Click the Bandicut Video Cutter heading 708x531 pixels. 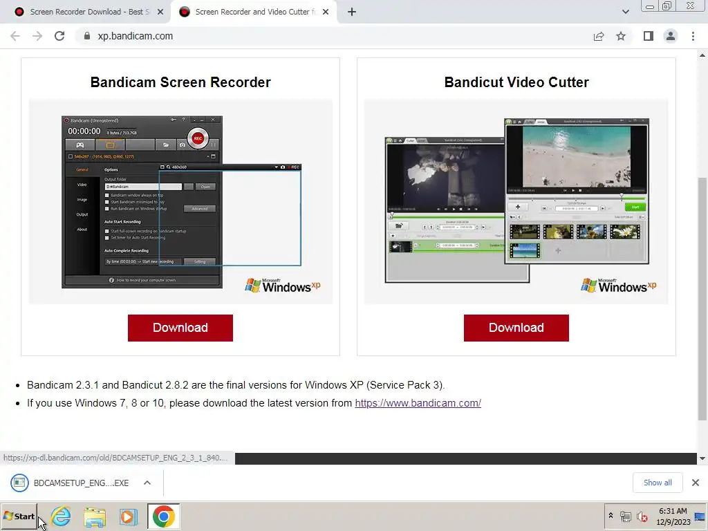click(516, 82)
